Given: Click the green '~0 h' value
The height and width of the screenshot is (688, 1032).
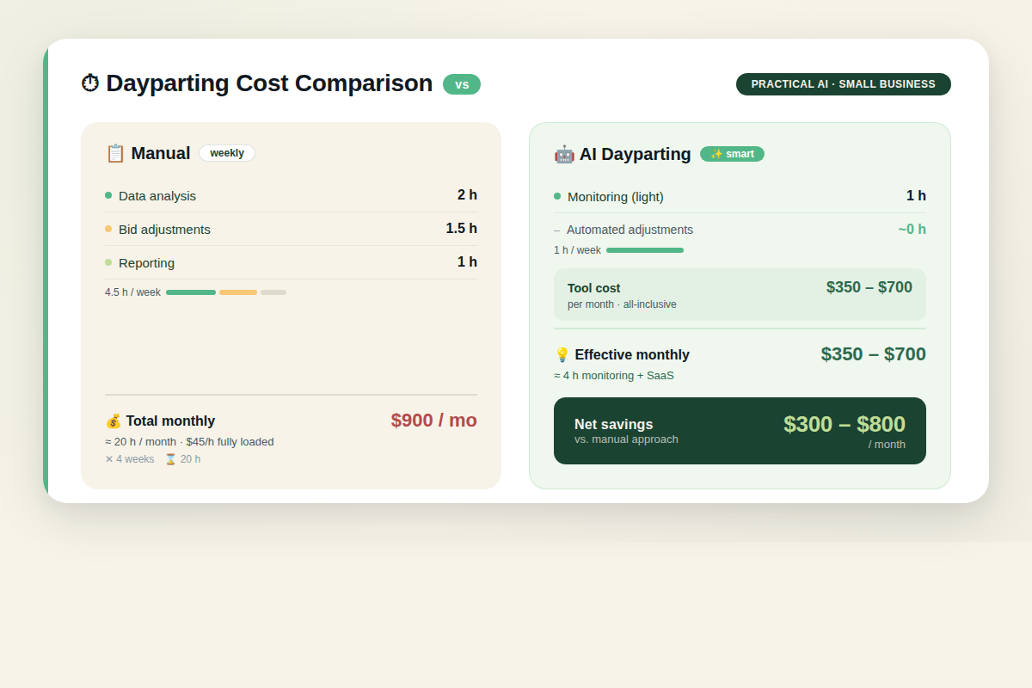Looking at the screenshot, I should (x=912, y=230).
